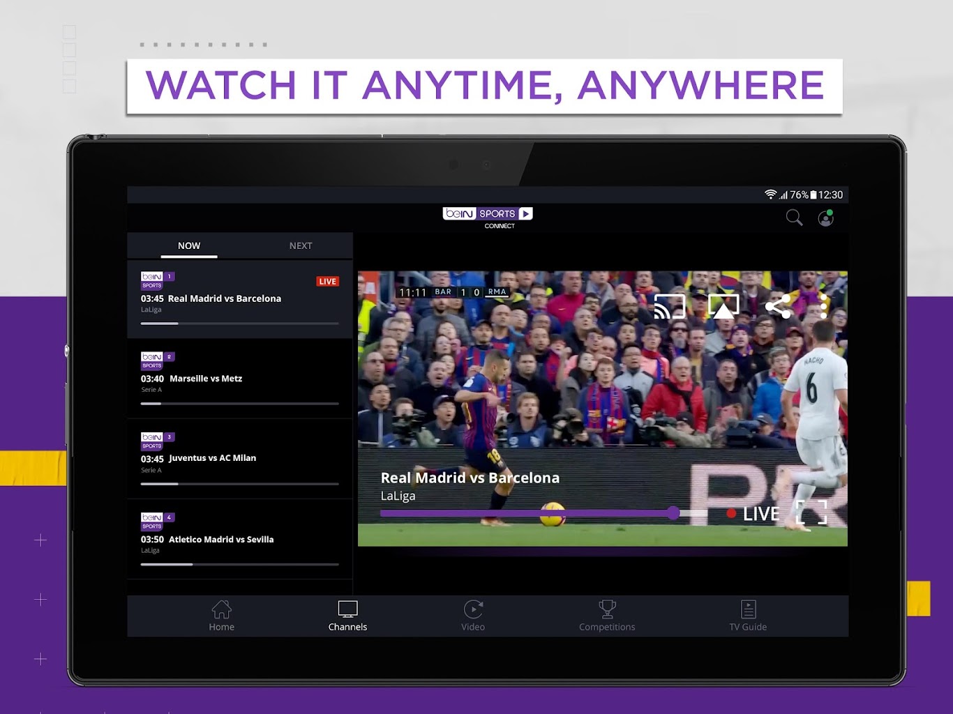Select the Channels label in navigation
The width and height of the screenshot is (953, 714).
[347, 627]
